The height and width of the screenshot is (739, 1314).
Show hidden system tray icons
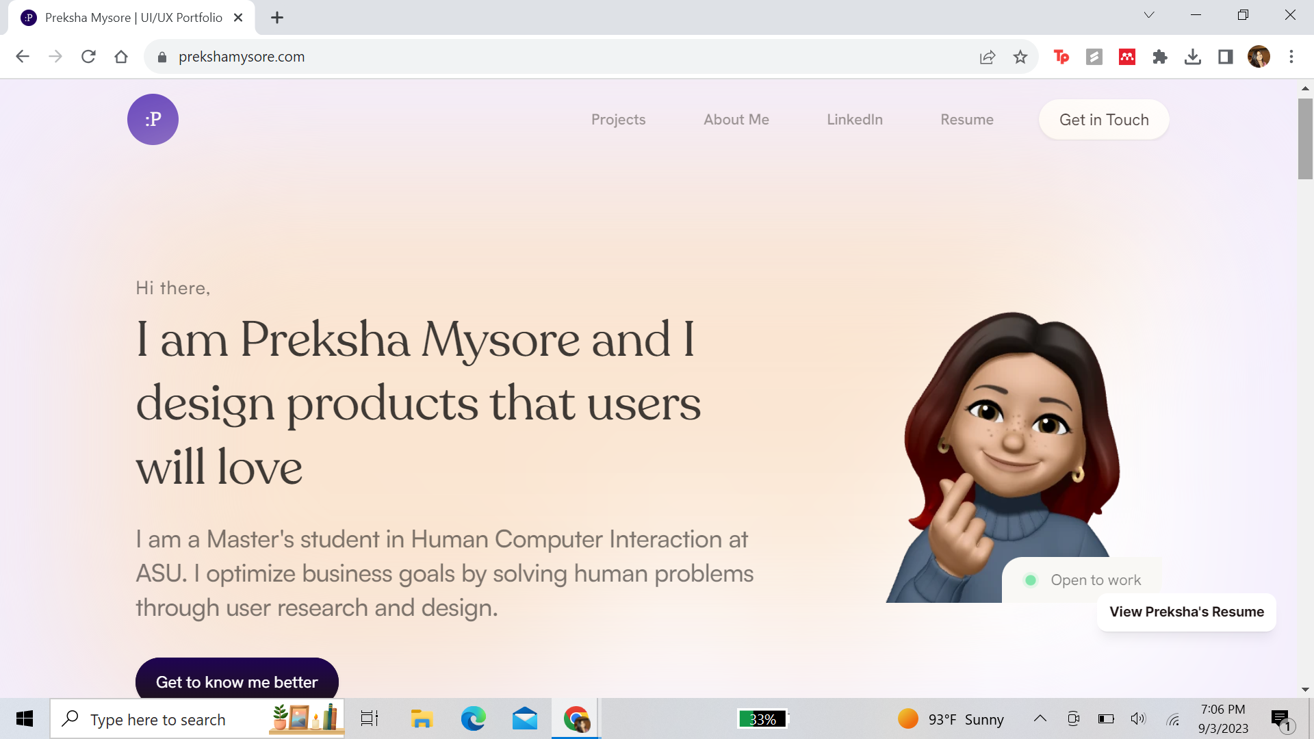pos(1040,718)
